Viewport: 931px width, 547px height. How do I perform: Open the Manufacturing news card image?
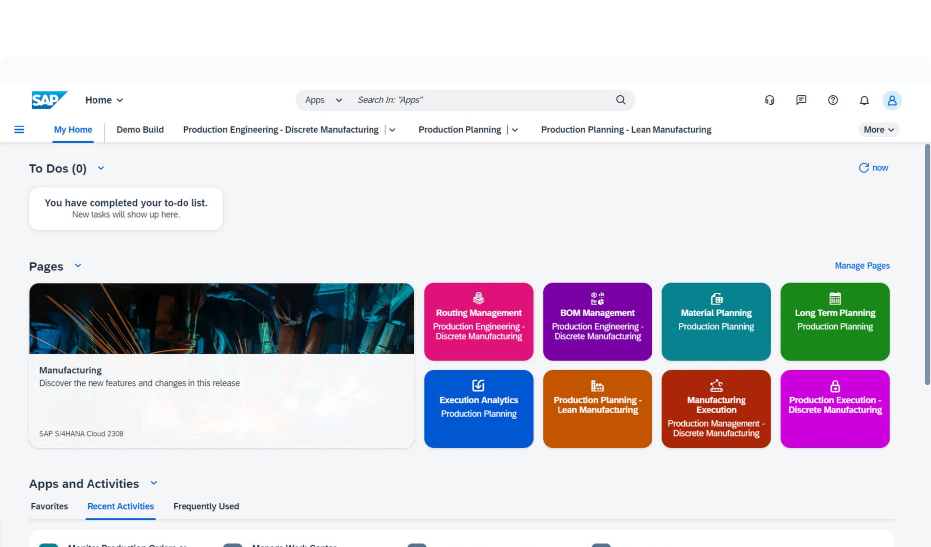pyautogui.click(x=221, y=319)
